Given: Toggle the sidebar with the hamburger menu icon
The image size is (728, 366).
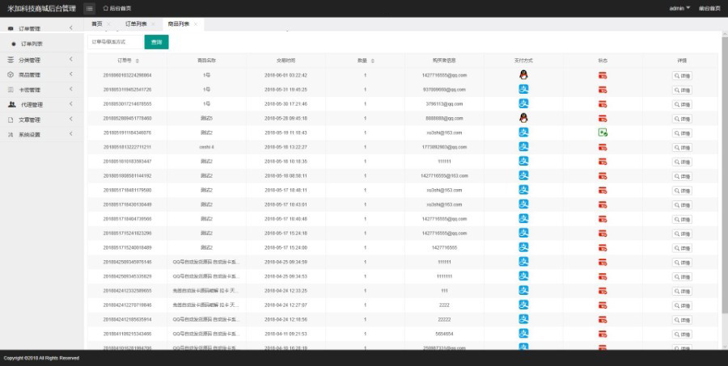Looking at the screenshot, I should tap(90, 8).
